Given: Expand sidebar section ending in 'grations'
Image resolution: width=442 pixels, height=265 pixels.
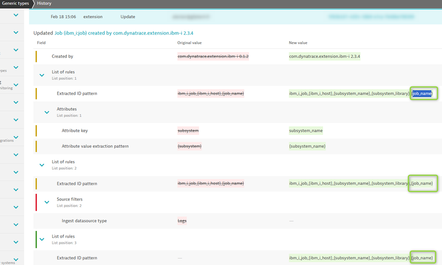Looking at the screenshot, I should pyautogui.click(x=16, y=137).
